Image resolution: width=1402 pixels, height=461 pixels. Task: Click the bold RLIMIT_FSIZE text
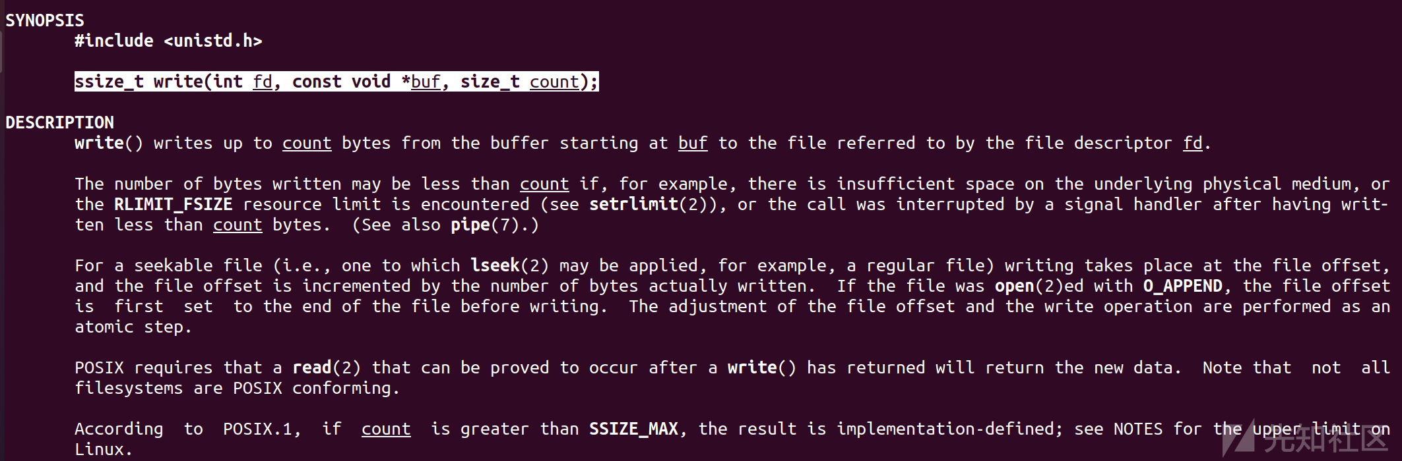coord(173,204)
